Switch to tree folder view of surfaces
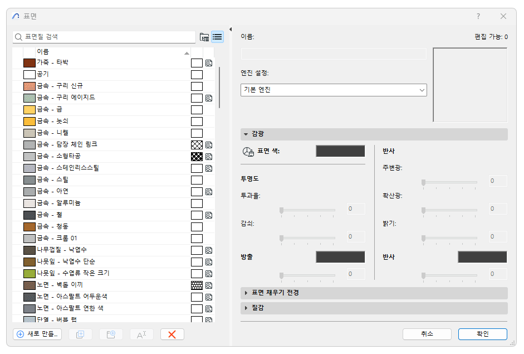 pos(204,37)
